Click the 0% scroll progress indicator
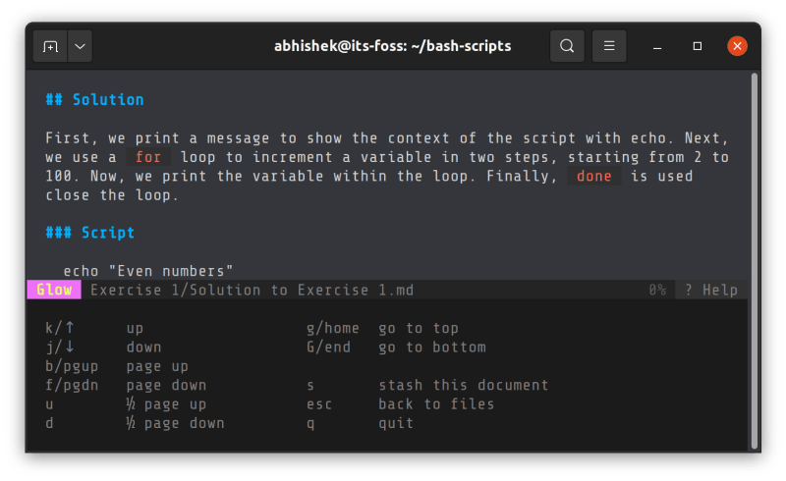 click(x=656, y=290)
